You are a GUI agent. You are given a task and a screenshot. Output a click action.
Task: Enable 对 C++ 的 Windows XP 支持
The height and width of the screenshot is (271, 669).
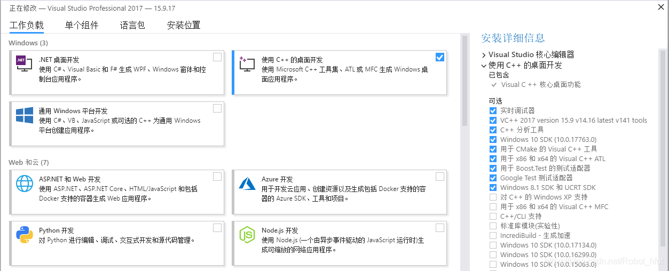point(493,197)
